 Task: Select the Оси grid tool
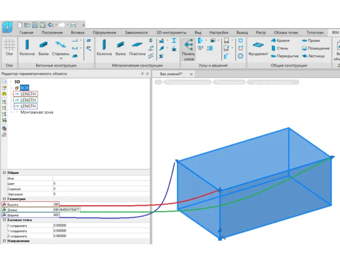(x=9, y=47)
